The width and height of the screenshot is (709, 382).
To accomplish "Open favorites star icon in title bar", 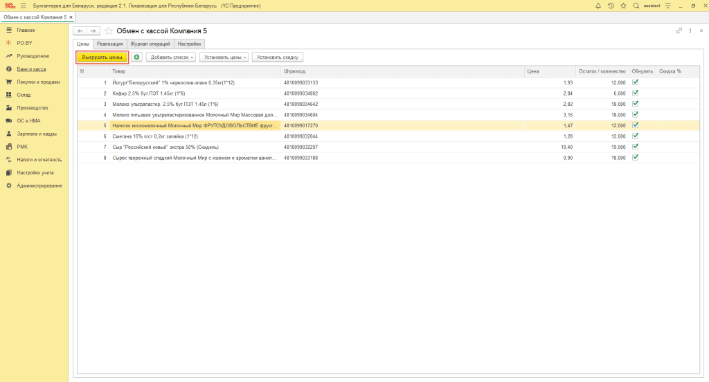I will [x=623, y=6].
